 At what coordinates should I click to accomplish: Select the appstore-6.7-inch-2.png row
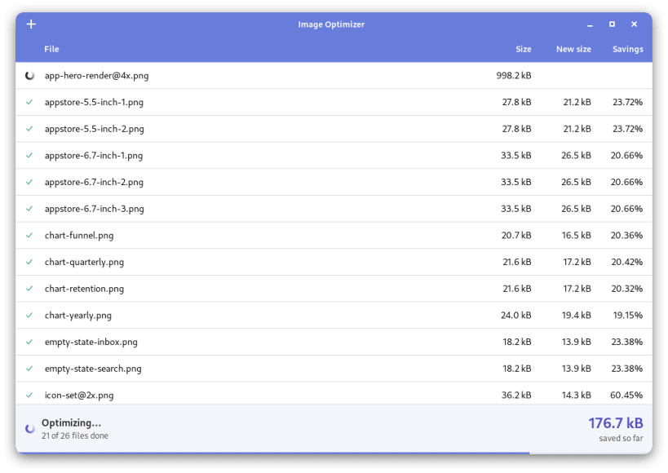pos(334,182)
